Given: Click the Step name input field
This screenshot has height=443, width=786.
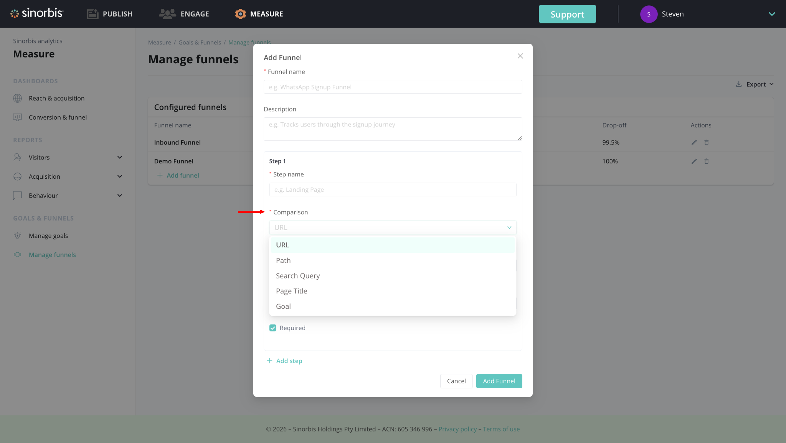Looking at the screenshot, I should [393, 189].
